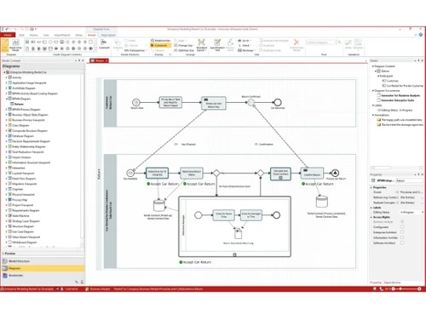The width and height of the screenshot is (426, 319).
Task: Click the Relationships display button
Action: 160,41
